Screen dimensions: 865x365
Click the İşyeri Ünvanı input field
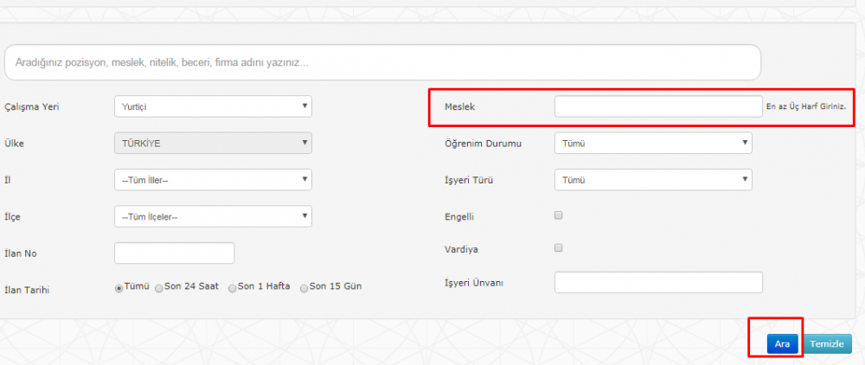click(x=658, y=282)
